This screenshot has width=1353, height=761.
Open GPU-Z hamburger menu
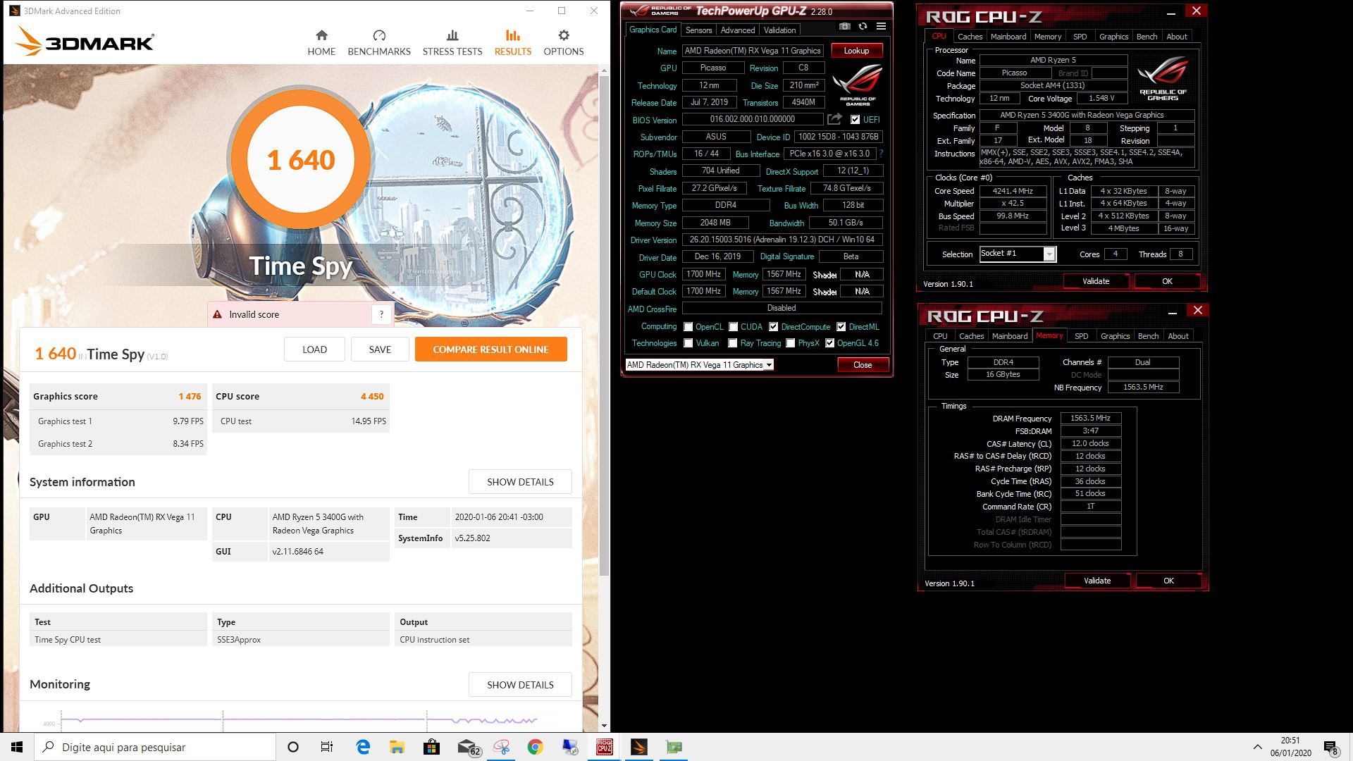coord(881,27)
